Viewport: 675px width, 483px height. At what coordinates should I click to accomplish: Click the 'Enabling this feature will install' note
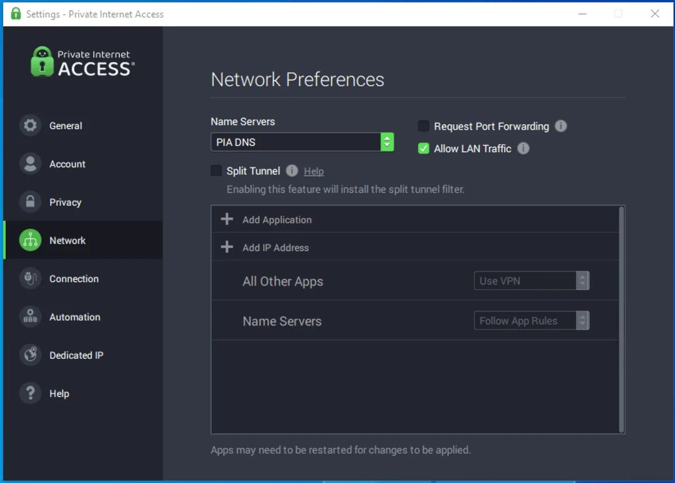point(345,189)
